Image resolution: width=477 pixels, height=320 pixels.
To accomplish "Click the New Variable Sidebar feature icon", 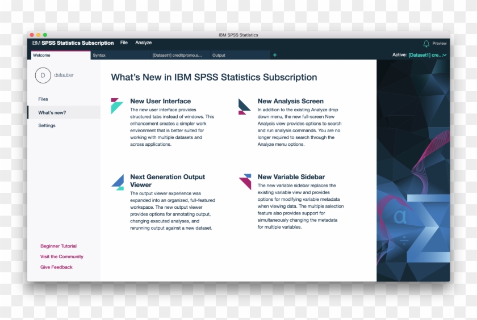I will (245, 182).
